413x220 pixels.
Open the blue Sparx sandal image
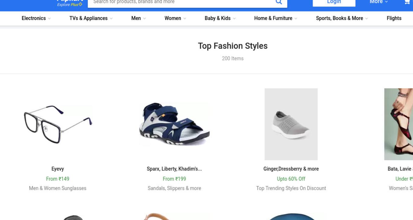[174, 124]
